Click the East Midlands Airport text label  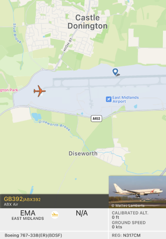point(125,99)
